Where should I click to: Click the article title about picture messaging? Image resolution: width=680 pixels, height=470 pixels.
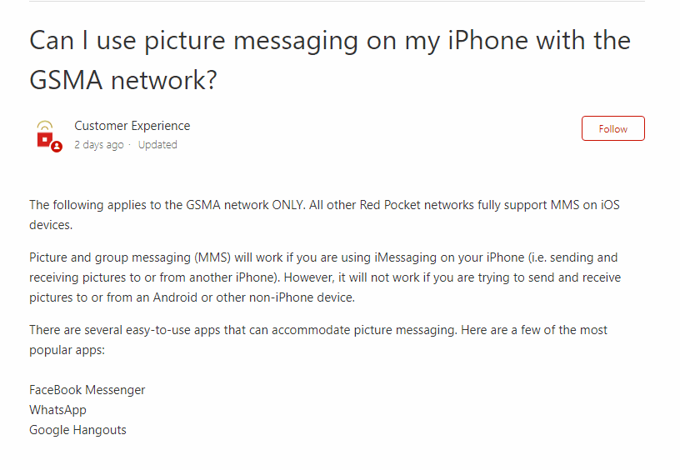click(x=330, y=60)
